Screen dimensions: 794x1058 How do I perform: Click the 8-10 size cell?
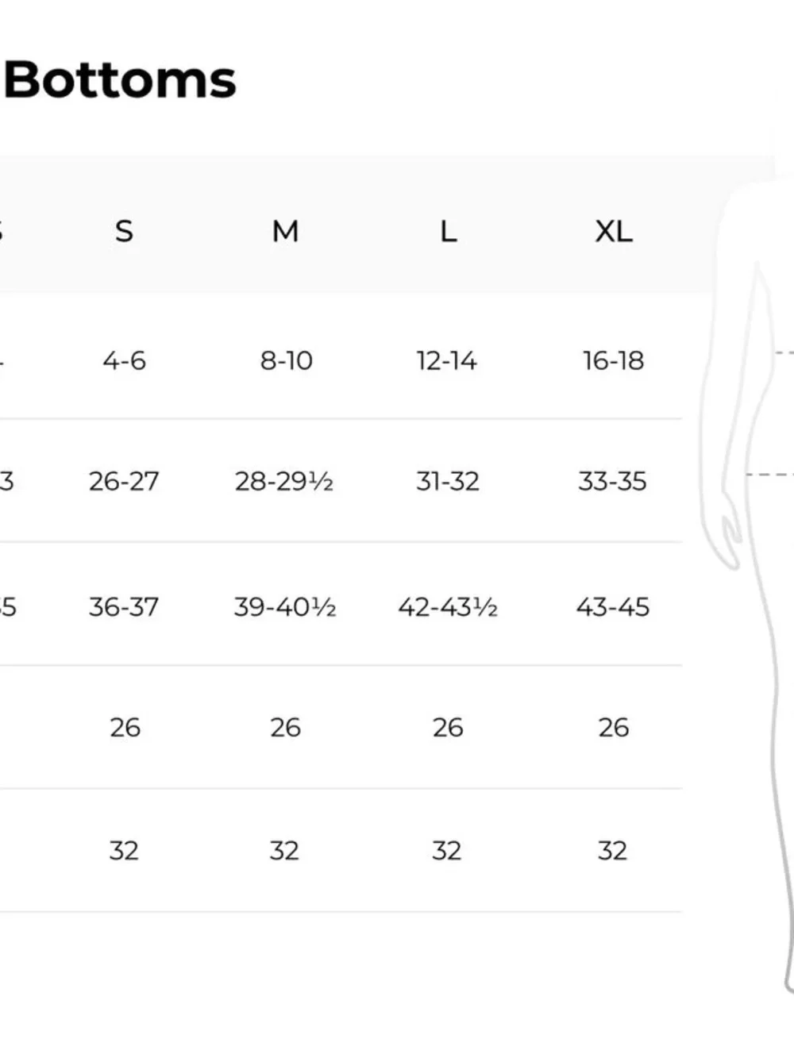tap(286, 361)
